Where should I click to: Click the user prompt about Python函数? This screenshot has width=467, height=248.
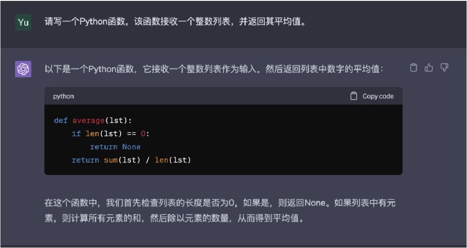[x=175, y=22]
